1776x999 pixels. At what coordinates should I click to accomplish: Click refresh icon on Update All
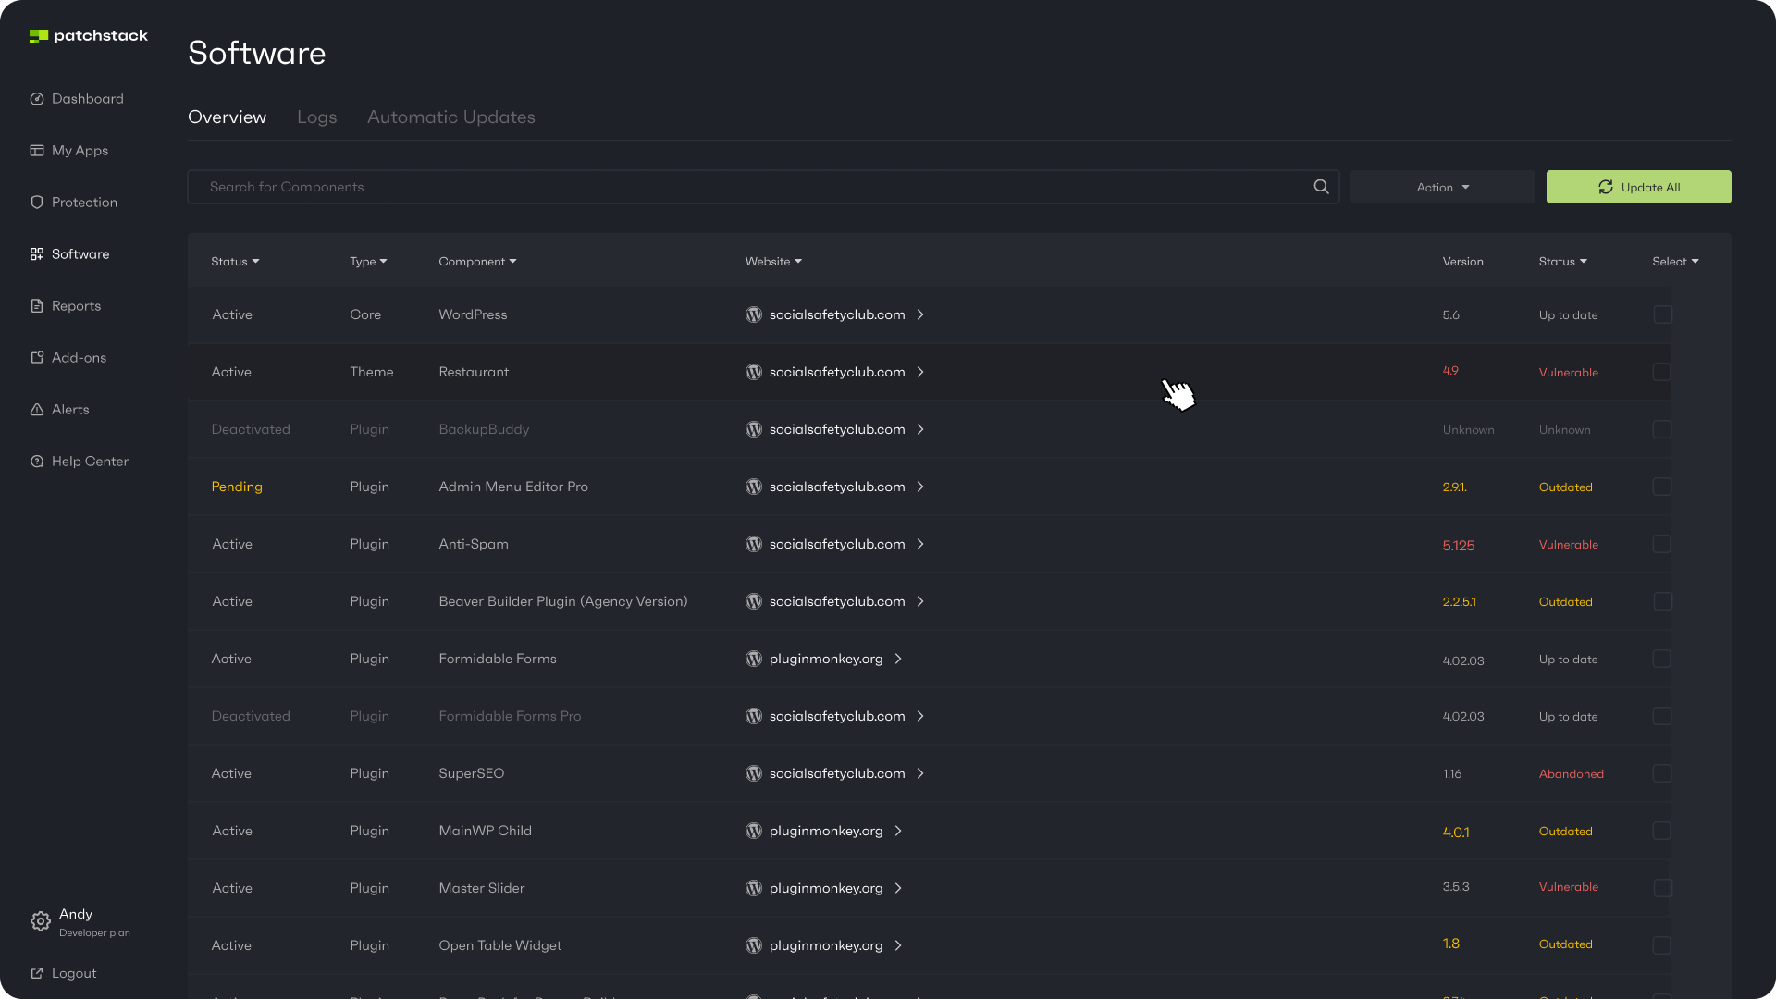point(1606,187)
